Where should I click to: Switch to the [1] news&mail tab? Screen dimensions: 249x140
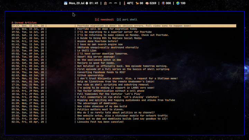104,19
